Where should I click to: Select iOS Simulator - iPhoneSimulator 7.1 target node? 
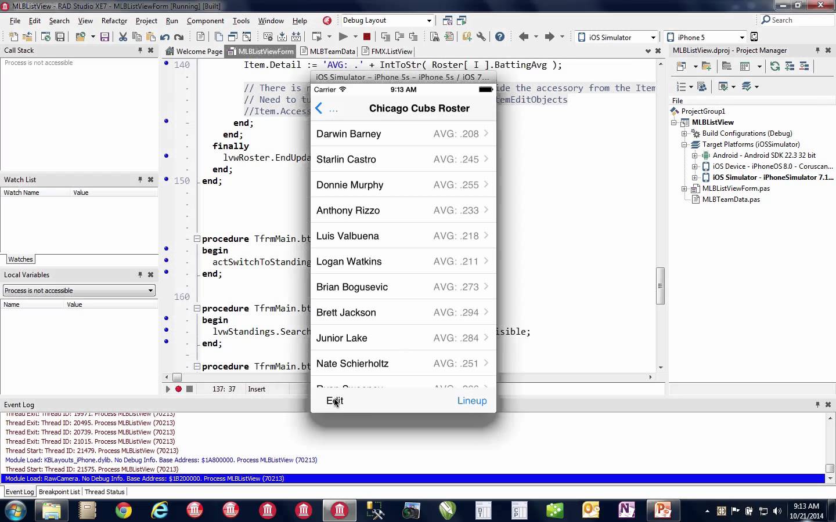773,177
